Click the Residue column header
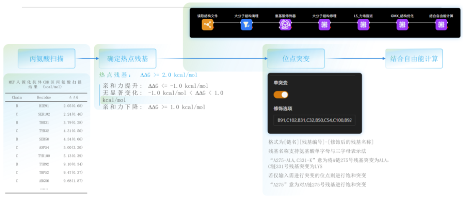The height and width of the screenshot is (200, 465). click(x=44, y=97)
